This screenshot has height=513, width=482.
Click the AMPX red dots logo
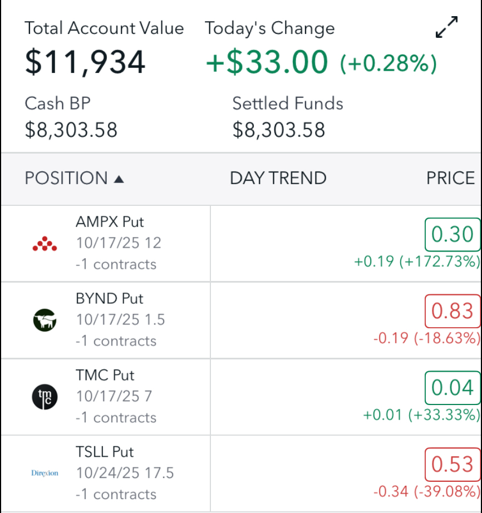click(45, 244)
